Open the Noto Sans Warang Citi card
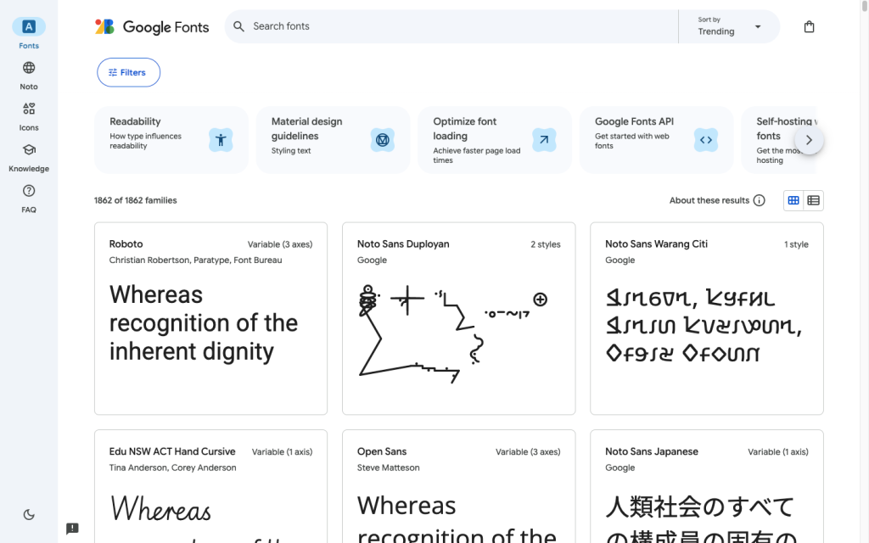869x543 pixels. [707, 319]
